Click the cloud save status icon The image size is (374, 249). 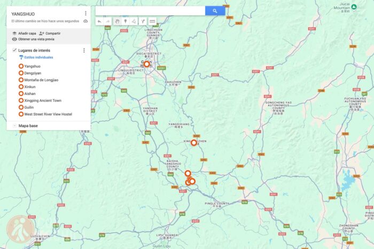(x=85, y=21)
